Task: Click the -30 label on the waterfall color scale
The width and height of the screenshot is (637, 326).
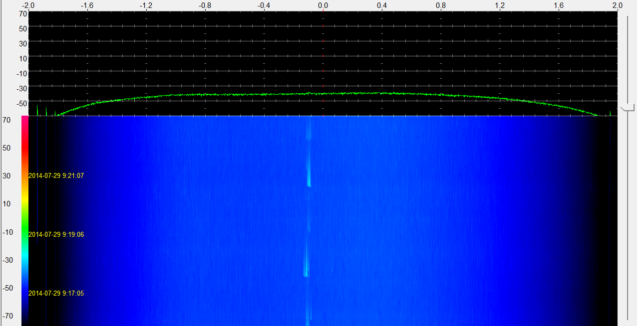Action: point(8,260)
